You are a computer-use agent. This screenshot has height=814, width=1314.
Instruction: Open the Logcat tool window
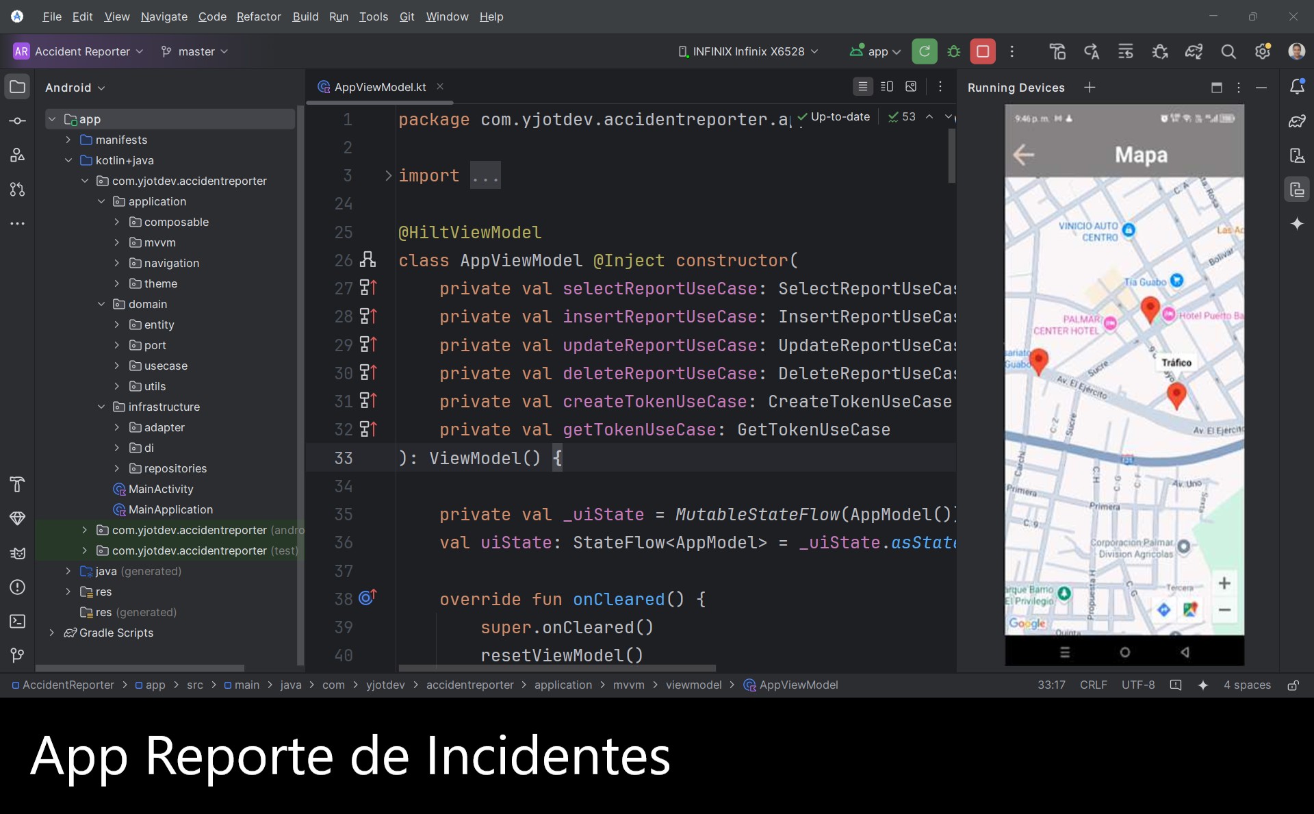click(x=18, y=553)
